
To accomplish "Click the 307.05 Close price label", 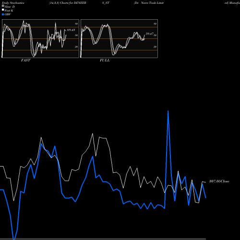I will (x=219, y=181).
